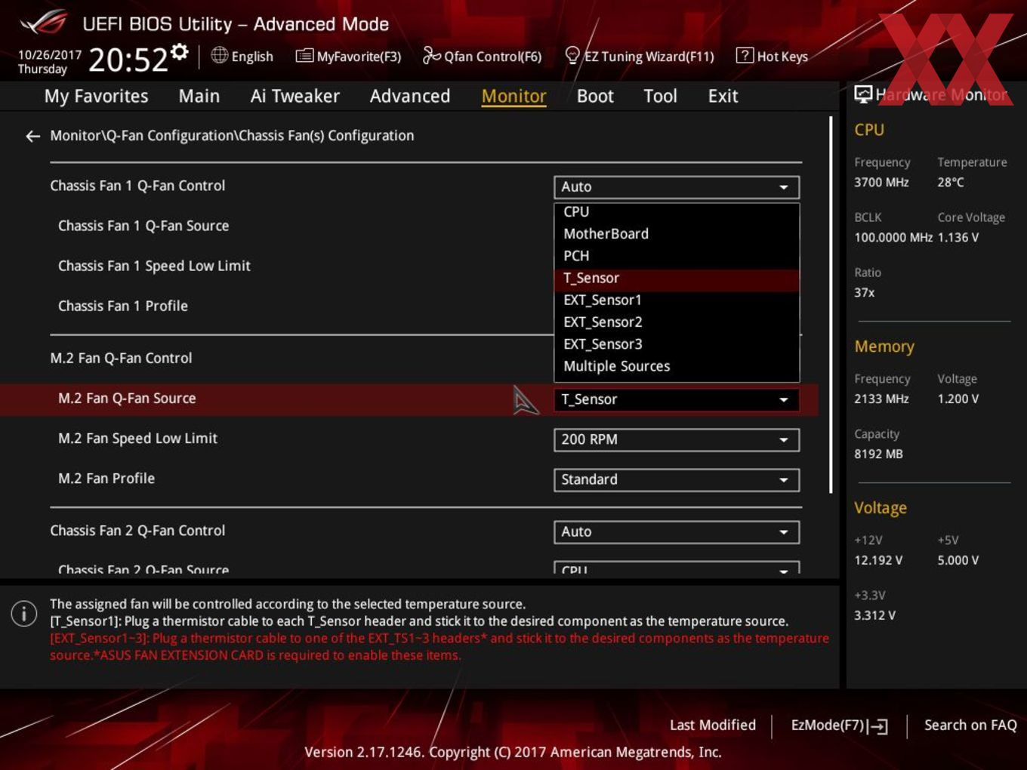Click the globe icon for English language
Image resolution: width=1027 pixels, height=770 pixels.
tap(219, 55)
